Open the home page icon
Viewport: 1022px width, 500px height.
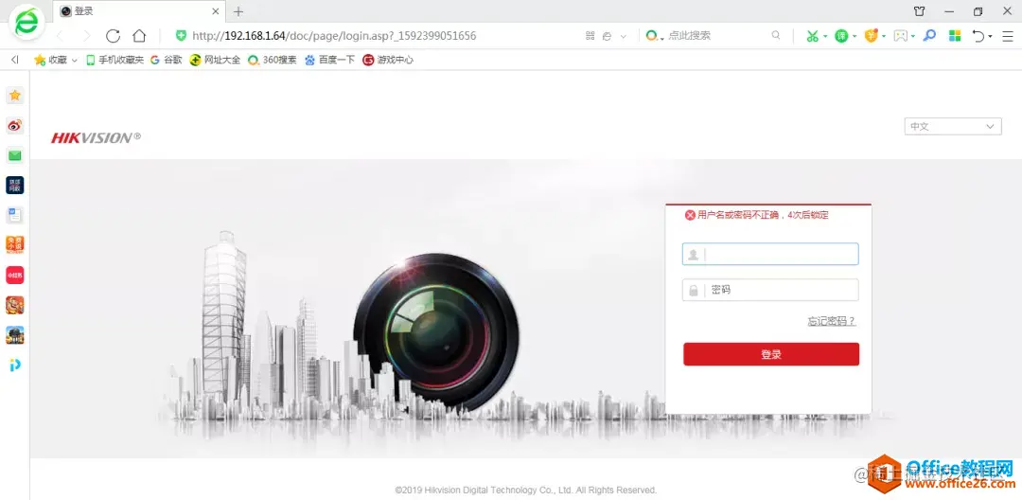pos(139,36)
